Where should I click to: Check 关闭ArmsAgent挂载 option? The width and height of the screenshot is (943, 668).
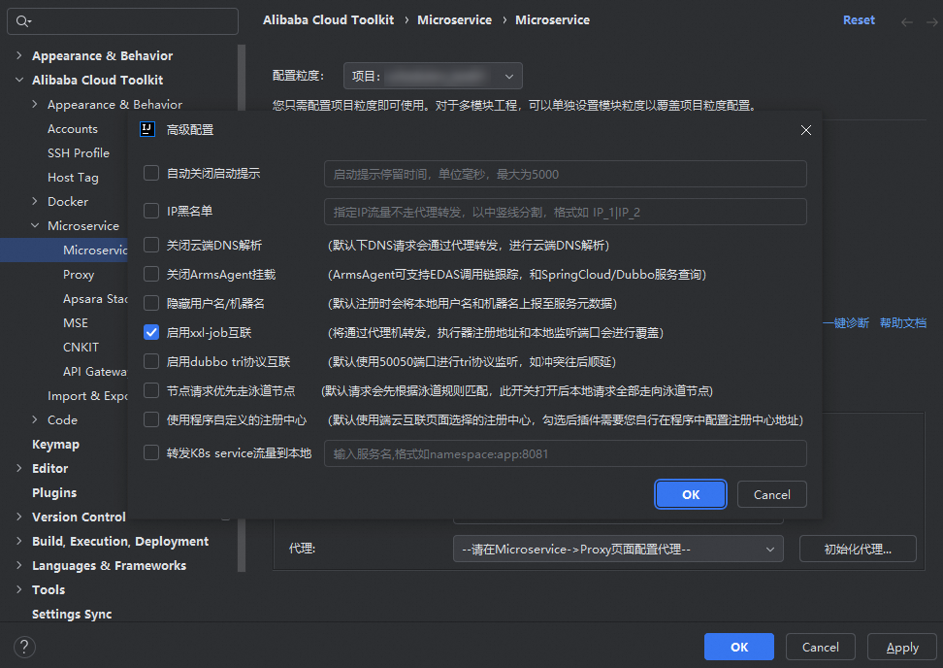click(151, 275)
